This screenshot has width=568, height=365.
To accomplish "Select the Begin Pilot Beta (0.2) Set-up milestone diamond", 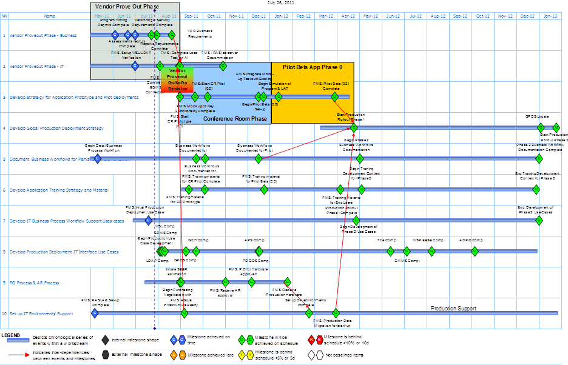I will (x=259, y=96).
